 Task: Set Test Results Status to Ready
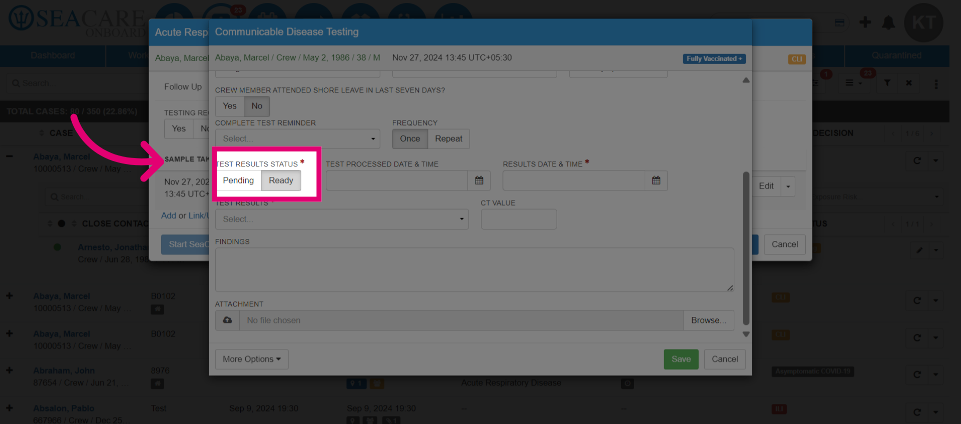pyautogui.click(x=281, y=180)
